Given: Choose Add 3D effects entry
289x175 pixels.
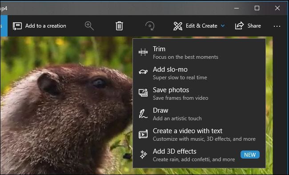Looking at the screenshot, I should [199, 155].
